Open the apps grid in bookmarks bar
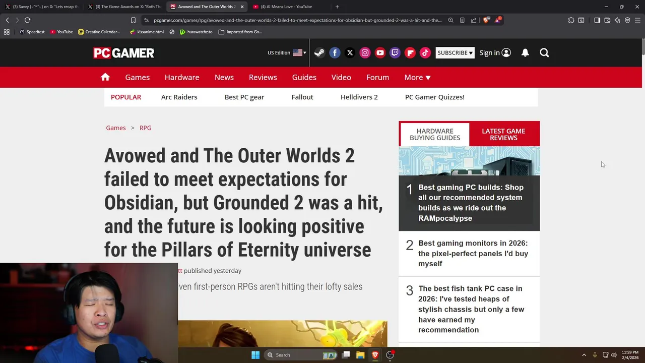Viewport: 645px width, 363px height. 7,32
